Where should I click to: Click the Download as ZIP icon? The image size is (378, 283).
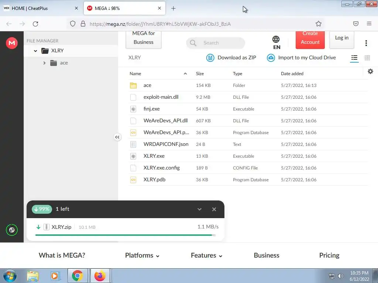click(210, 58)
